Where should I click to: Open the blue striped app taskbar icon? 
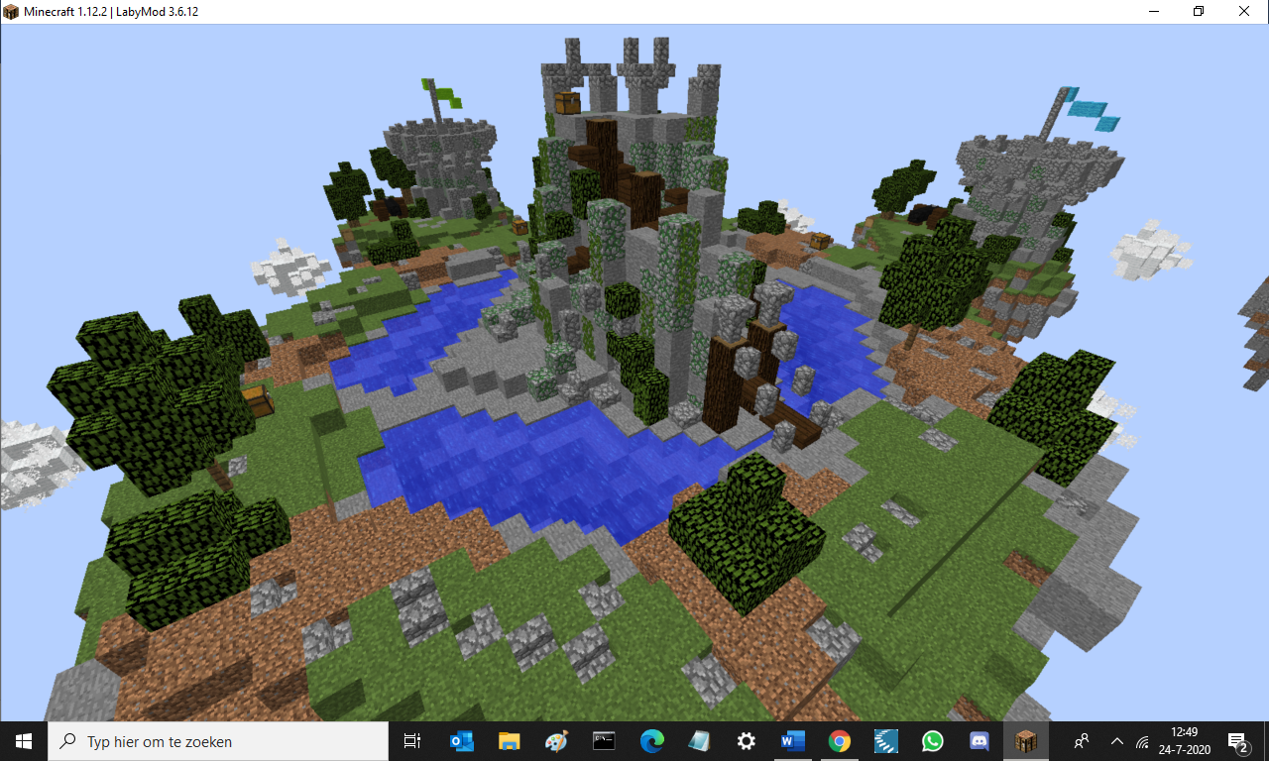pyautogui.click(x=886, y=741)
